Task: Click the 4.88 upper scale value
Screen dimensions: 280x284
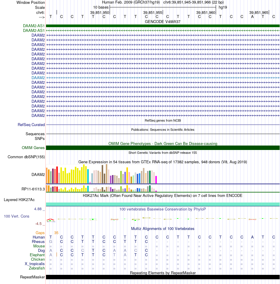Action: [x=38, y=209]
